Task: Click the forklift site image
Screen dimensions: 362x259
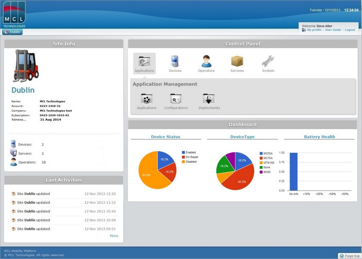Action: click(x=26, y=66)
